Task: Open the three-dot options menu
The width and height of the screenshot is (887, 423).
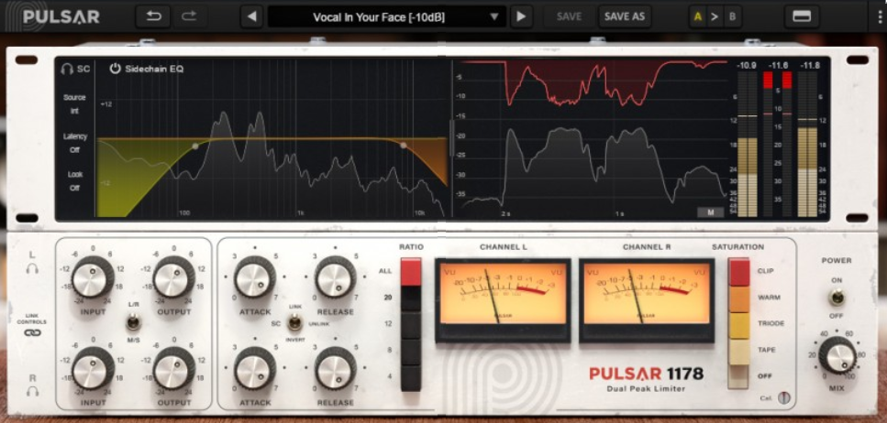Action: pos(880,16)
